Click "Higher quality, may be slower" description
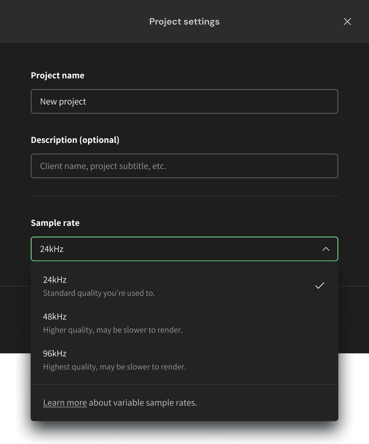The image size is (369, 444). [x=113, y=330]
